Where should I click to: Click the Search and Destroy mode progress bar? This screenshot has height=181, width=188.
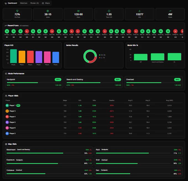(94, 82)
